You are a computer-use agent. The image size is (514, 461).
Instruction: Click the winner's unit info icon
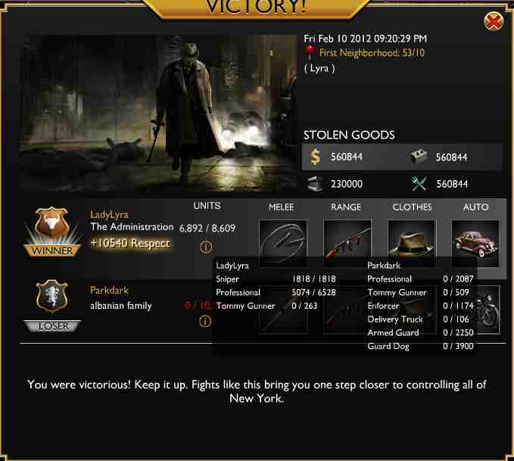206,248
